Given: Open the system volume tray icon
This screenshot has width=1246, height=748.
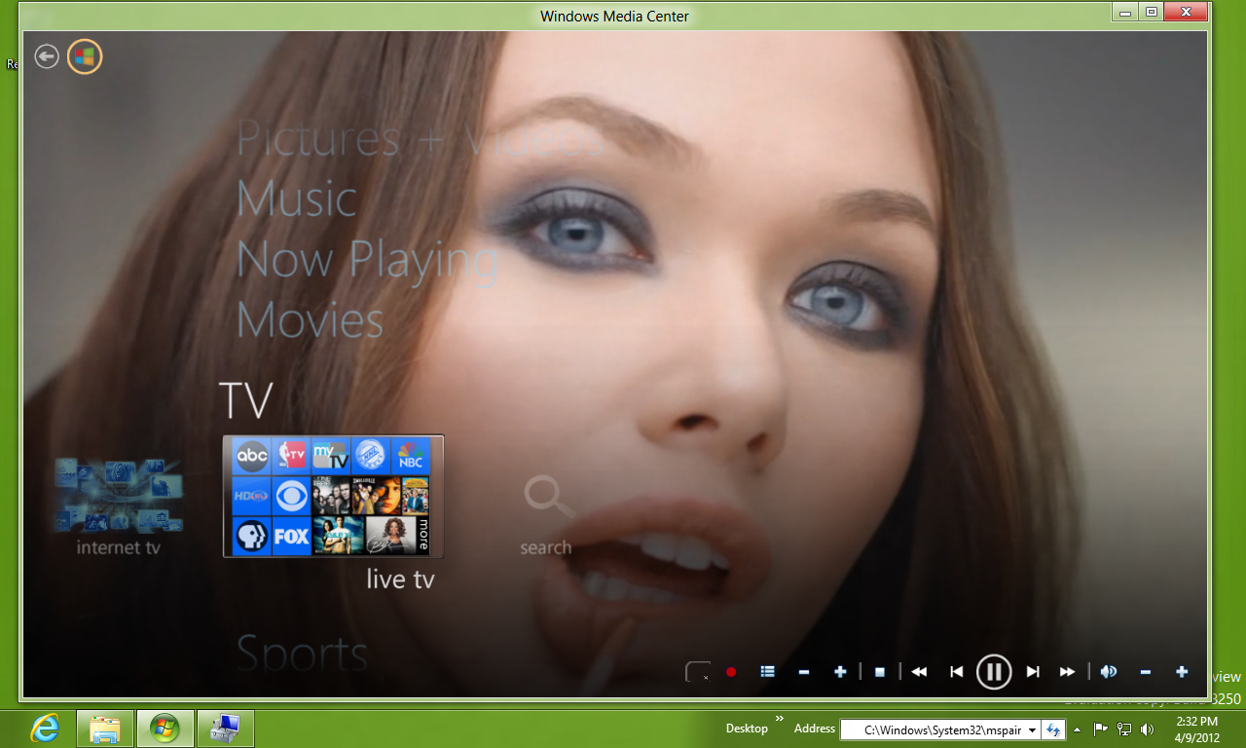Looking at the screenshot, I should click(1147, 729).
